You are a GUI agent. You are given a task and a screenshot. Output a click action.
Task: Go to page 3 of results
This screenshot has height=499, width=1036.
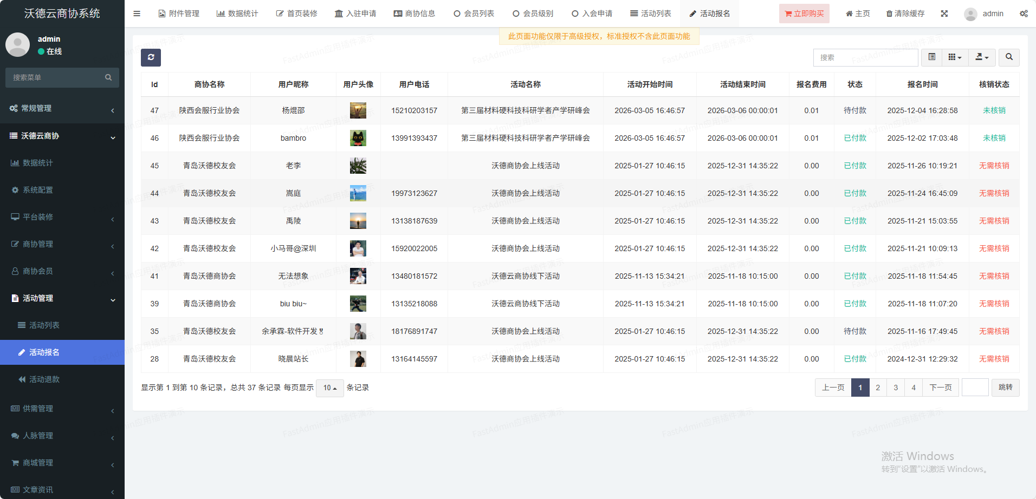[x=896, y=388]
